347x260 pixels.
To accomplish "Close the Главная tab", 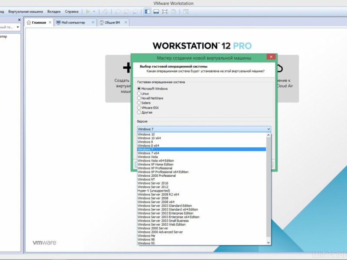I will pos(50,23).
